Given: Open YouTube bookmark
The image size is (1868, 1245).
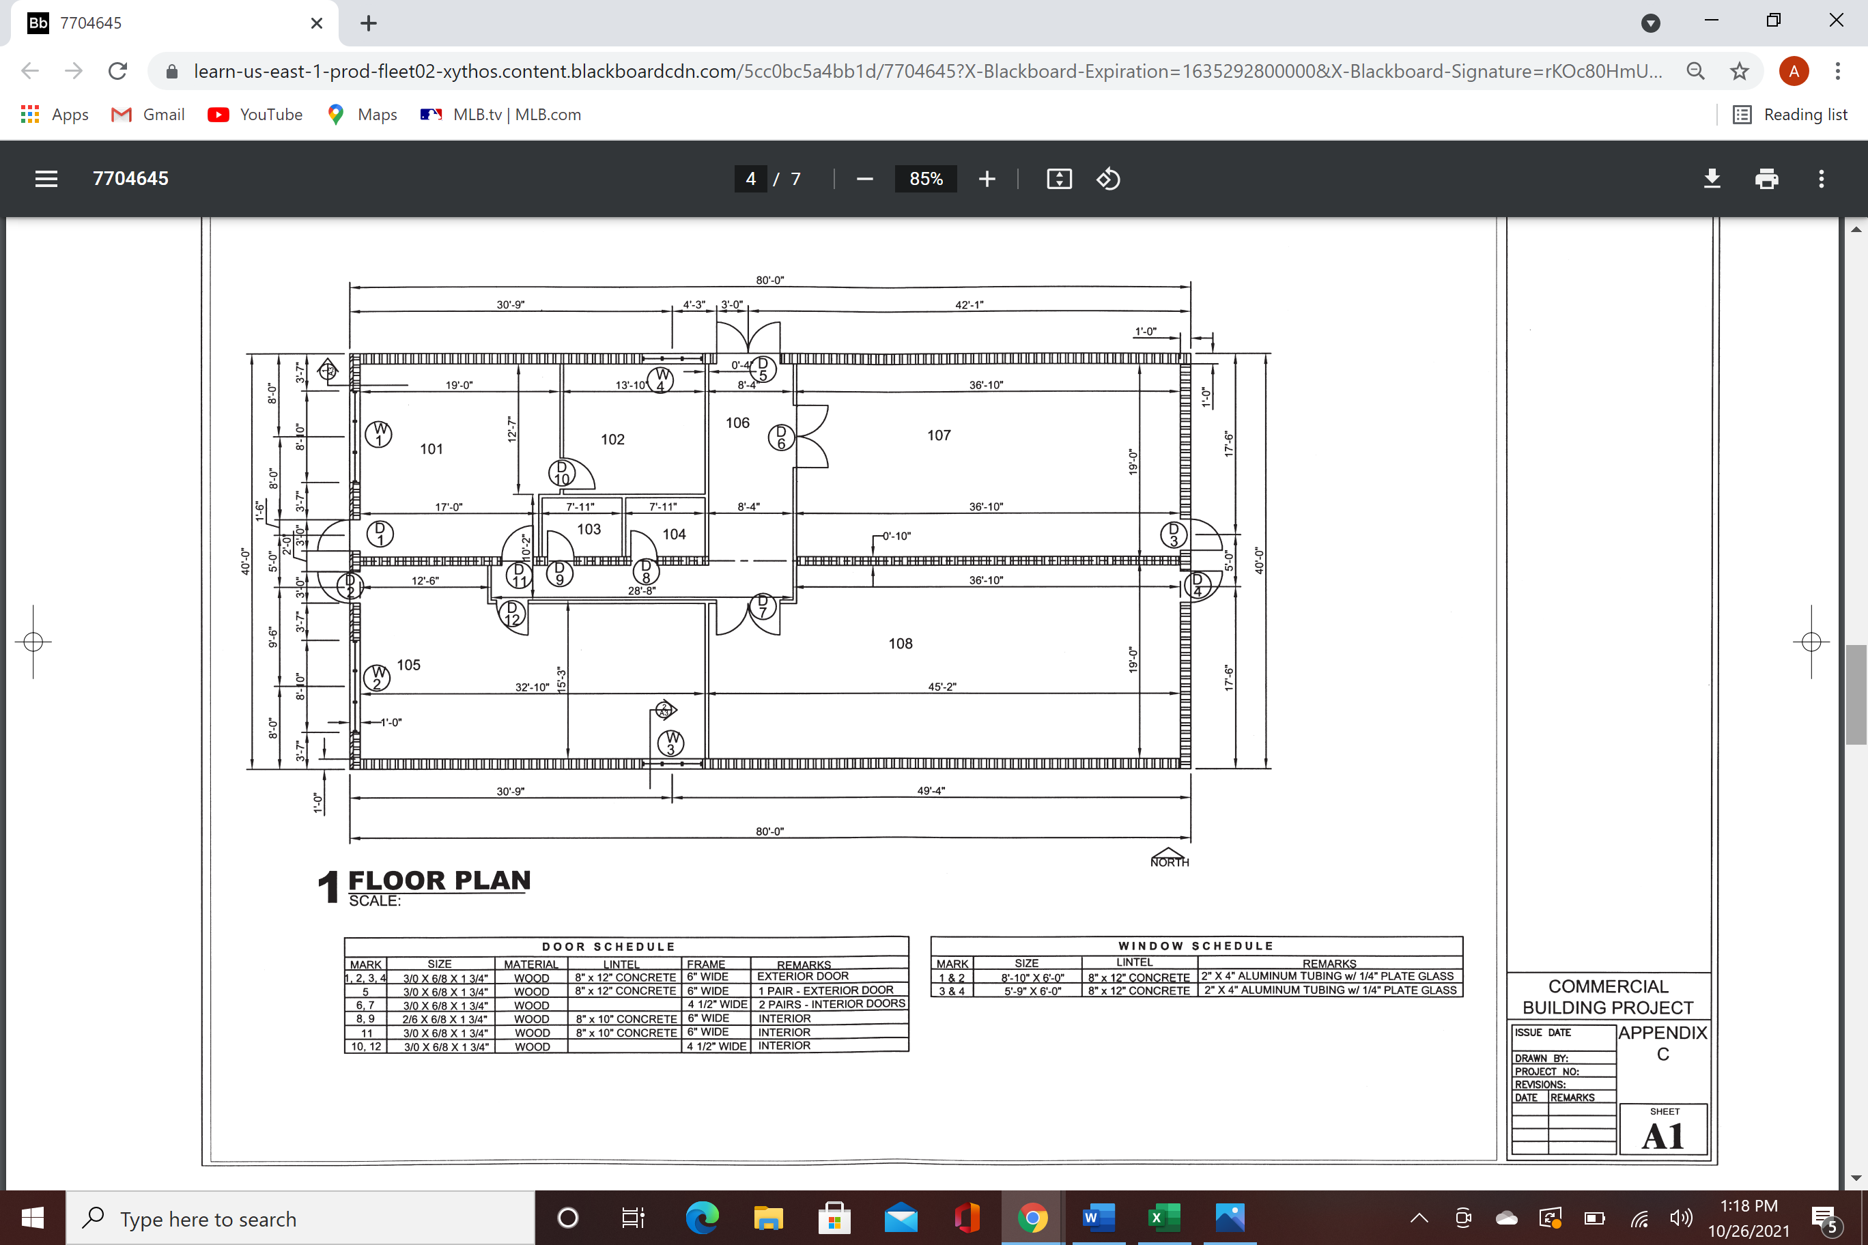Looking at the screenshot, I should click(255, 115).
